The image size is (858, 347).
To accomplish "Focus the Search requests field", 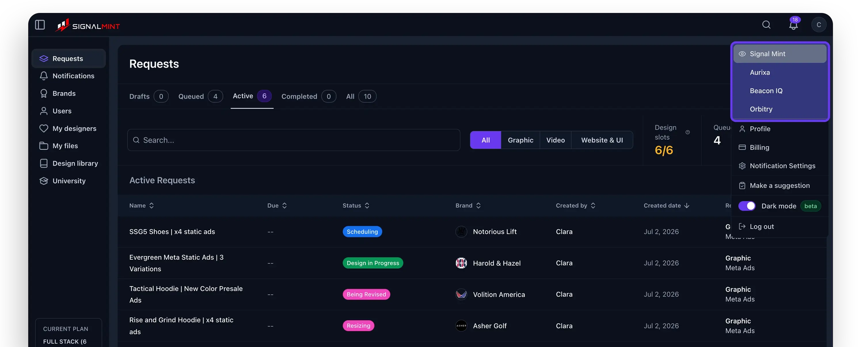I will (x=294, y=140).
